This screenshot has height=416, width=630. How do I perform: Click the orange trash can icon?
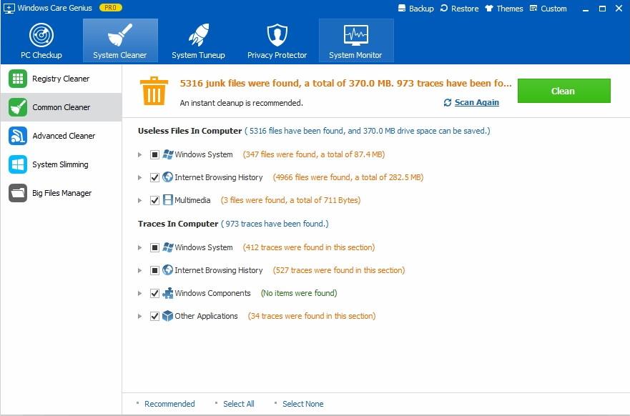[154, 91]
